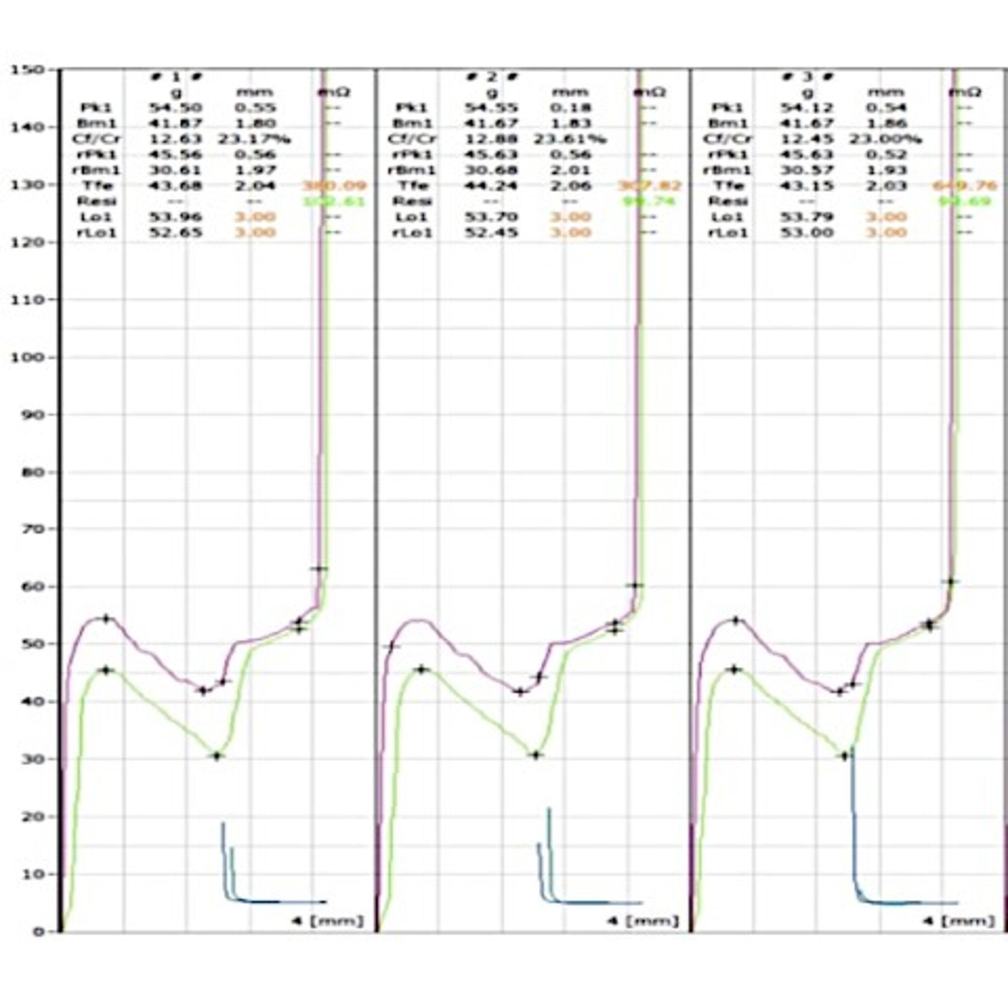Click the Pk1 value 54.50 in graph #1
The width and height of the screenshot is (1008, 1008).
(176, 108)
